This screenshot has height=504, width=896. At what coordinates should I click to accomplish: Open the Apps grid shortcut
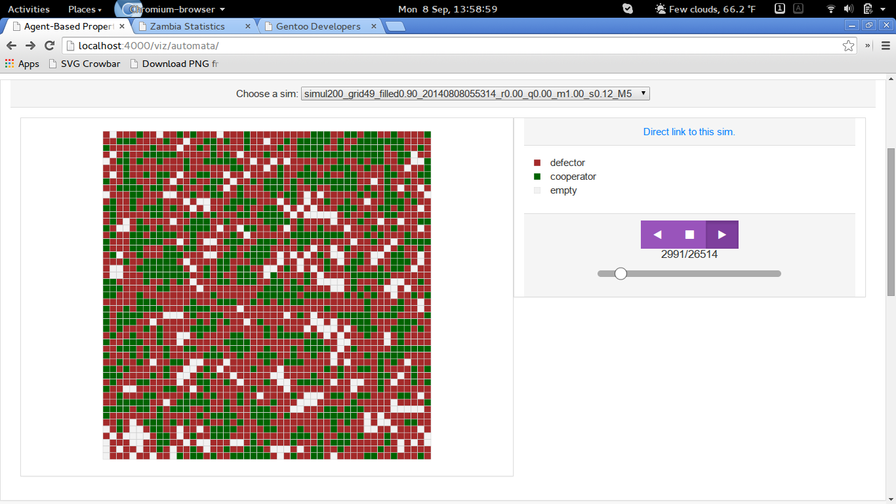point(22,64)
